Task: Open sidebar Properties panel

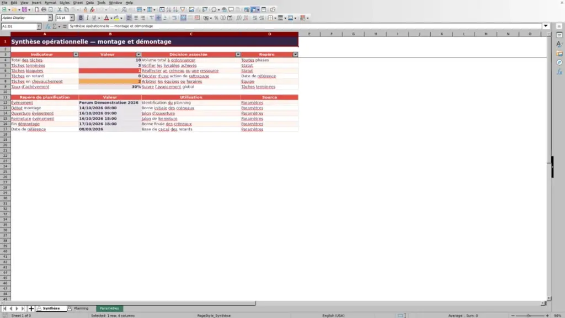Action: tap(559, 35)
